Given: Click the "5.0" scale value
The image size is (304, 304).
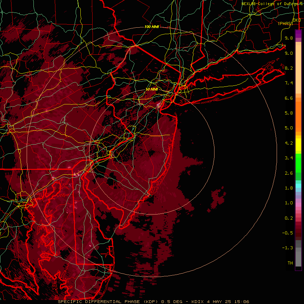Looking at the screenshot, I should coord(289,128).
